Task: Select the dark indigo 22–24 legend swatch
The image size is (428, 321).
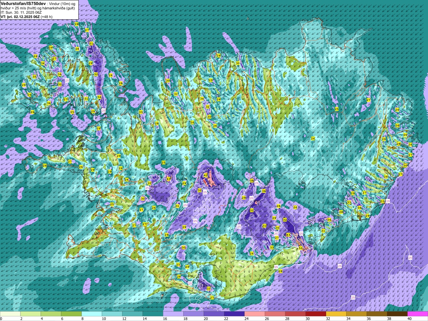Action: [x=235, y=314]
